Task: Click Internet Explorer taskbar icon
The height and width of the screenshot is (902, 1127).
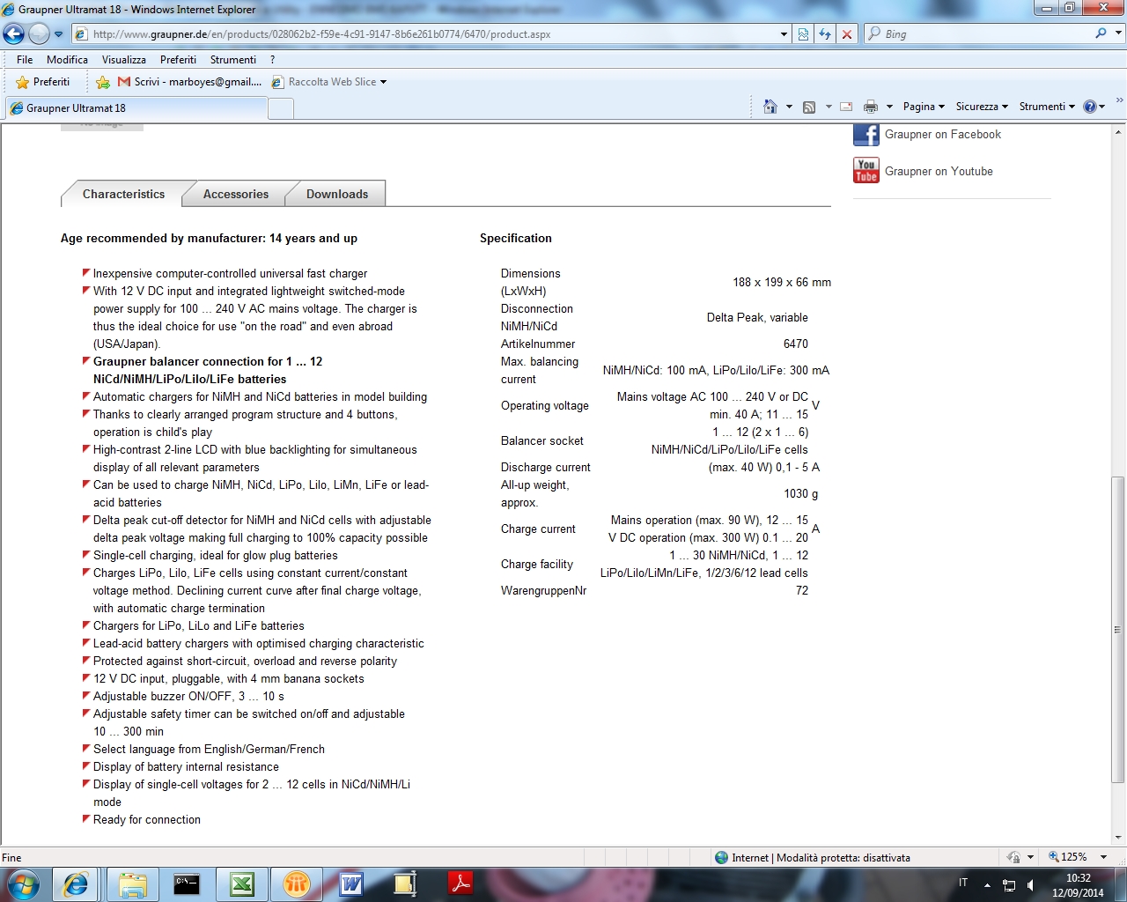Action: pyautogui.click(x=76, y=884)
